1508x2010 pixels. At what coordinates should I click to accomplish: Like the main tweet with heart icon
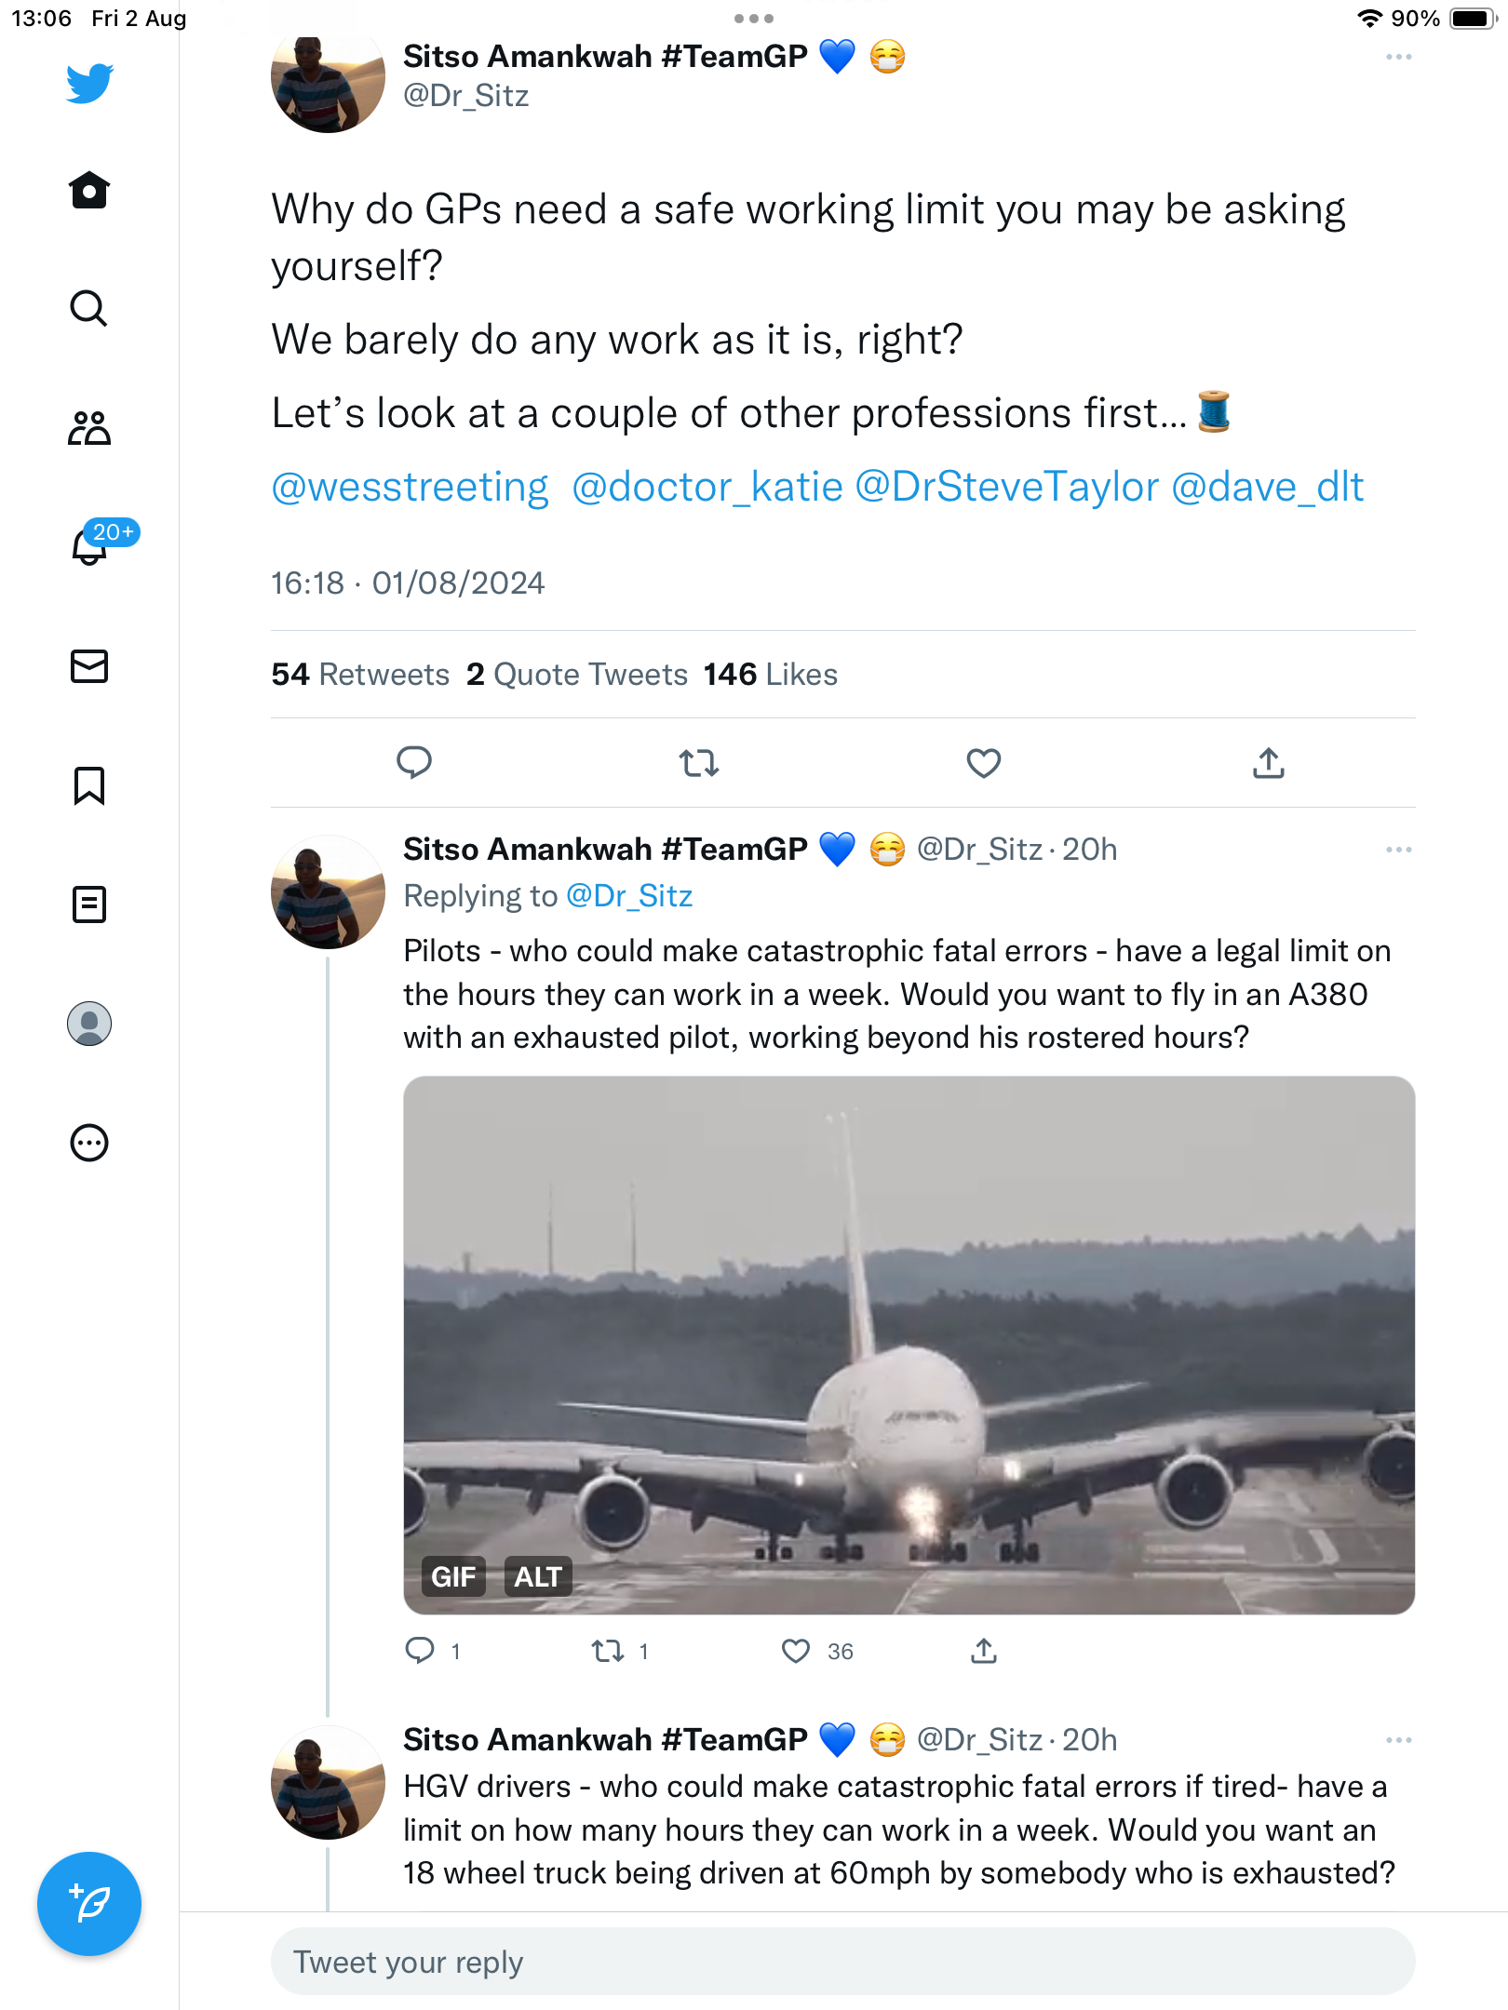(984, 763)
